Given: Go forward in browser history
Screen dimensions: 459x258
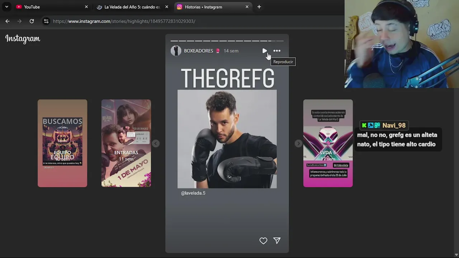Looking at the screenshot, I should [x=19, y=21].
